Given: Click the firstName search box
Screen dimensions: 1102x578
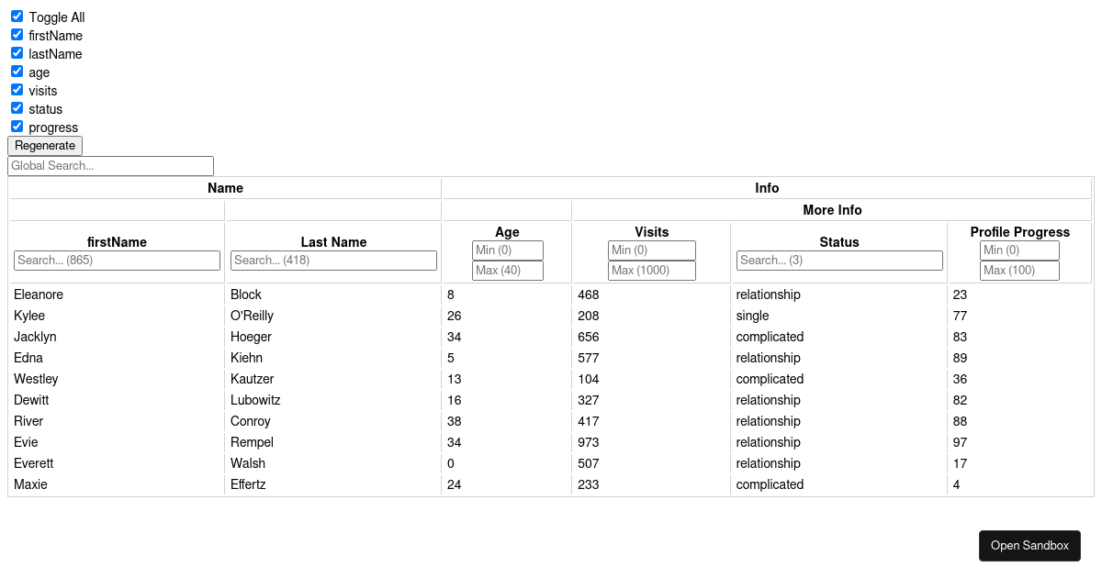Looking at the screenshot, I should tap(117, 260).
